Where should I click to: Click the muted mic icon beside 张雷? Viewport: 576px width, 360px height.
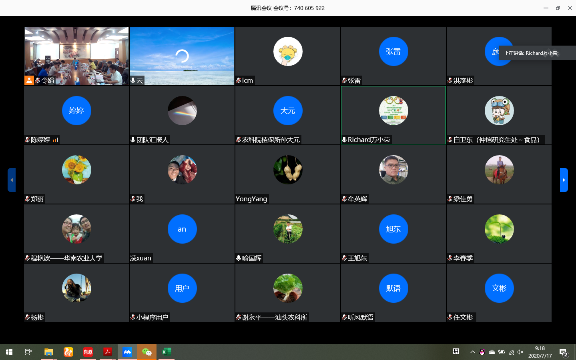click(x=344, y=80)
